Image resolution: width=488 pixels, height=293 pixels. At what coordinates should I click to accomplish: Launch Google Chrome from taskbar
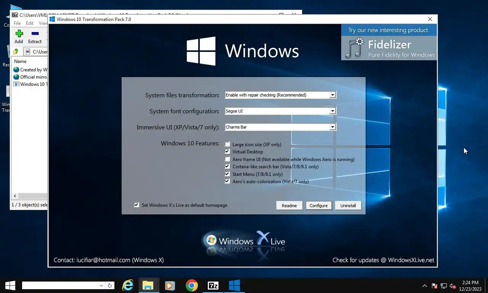[191, 285]
